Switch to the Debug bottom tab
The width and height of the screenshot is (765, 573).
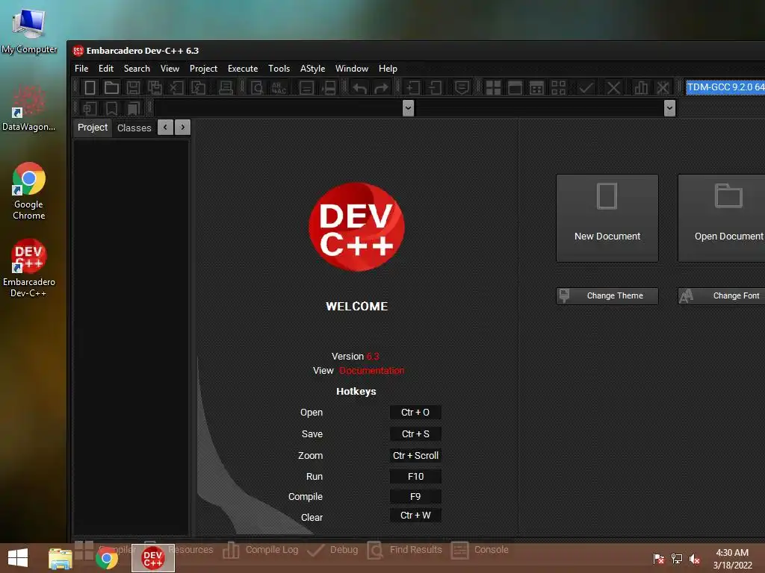click(x=332, y=550)
